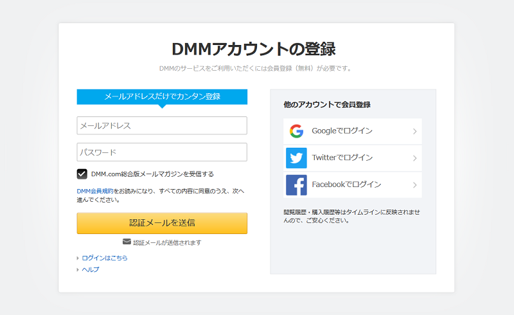Focus the メールアドレス input field

[162, 125]
